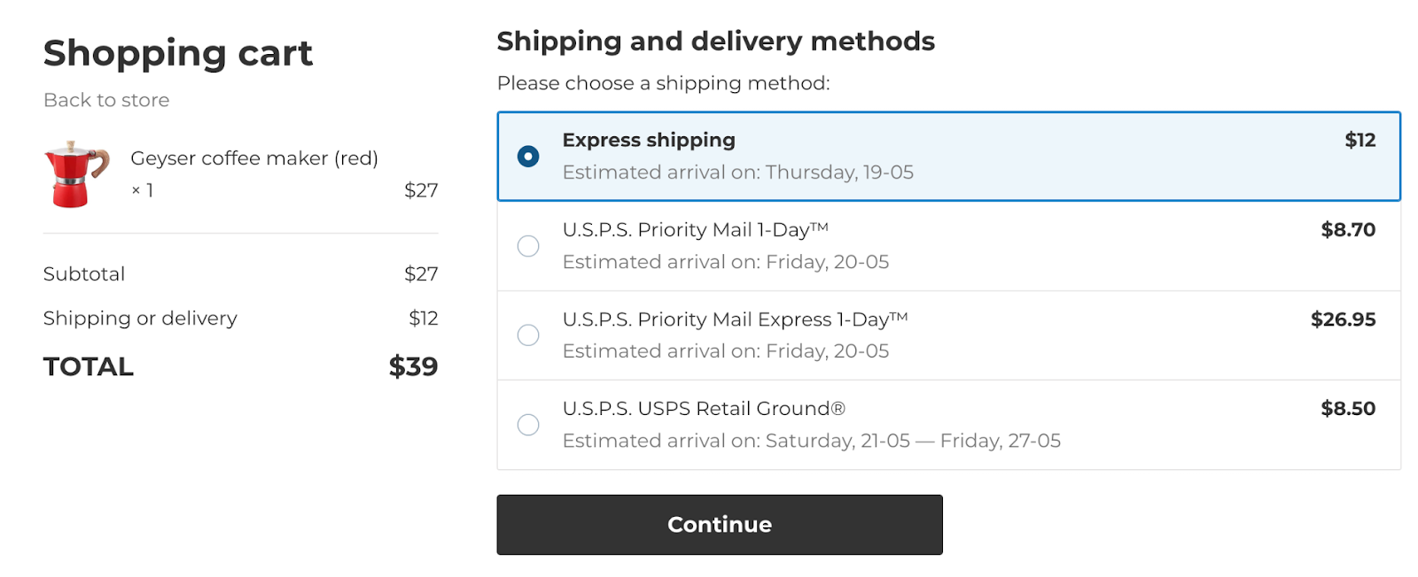Select the Geyser coffee maker (red) product name
Screen dimensions: 1418x577
(x=254, y=158)
